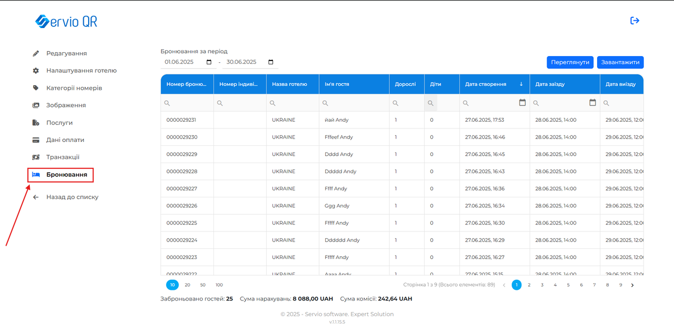Open the Послуги sidebar entry

pyautogui.click(x=35, y=122)
